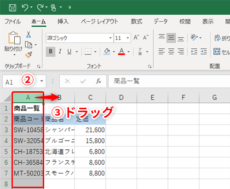Decrease font size with small A icon
Image resolution: width=230 pixels, height=189 pixels.
146,37
